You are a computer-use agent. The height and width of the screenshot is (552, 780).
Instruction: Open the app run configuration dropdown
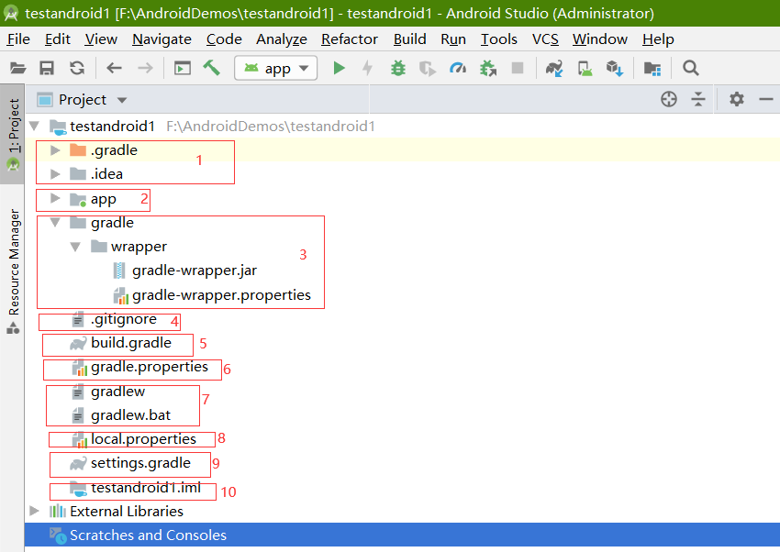(x=276, y=68)
